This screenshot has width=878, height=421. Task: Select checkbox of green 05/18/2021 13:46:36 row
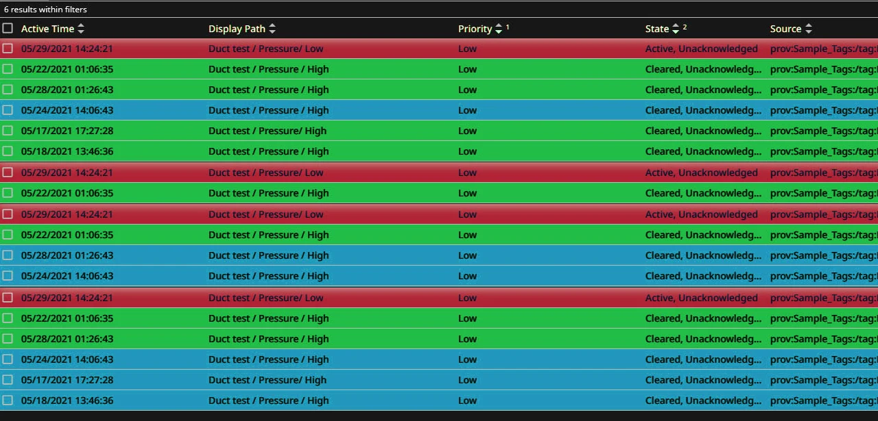click(x=8, y=151)
